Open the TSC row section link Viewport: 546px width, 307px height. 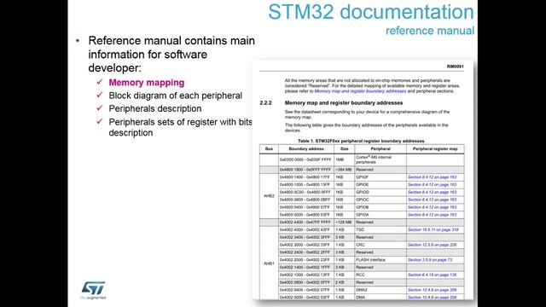(433, 229)
